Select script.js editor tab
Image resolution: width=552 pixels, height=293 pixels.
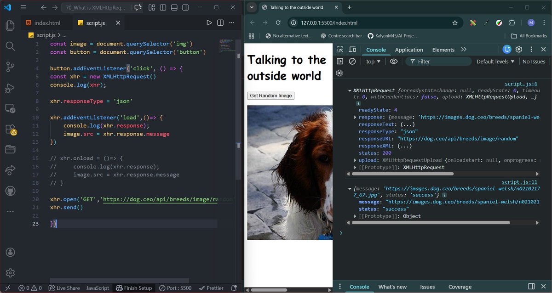[98, 23]
